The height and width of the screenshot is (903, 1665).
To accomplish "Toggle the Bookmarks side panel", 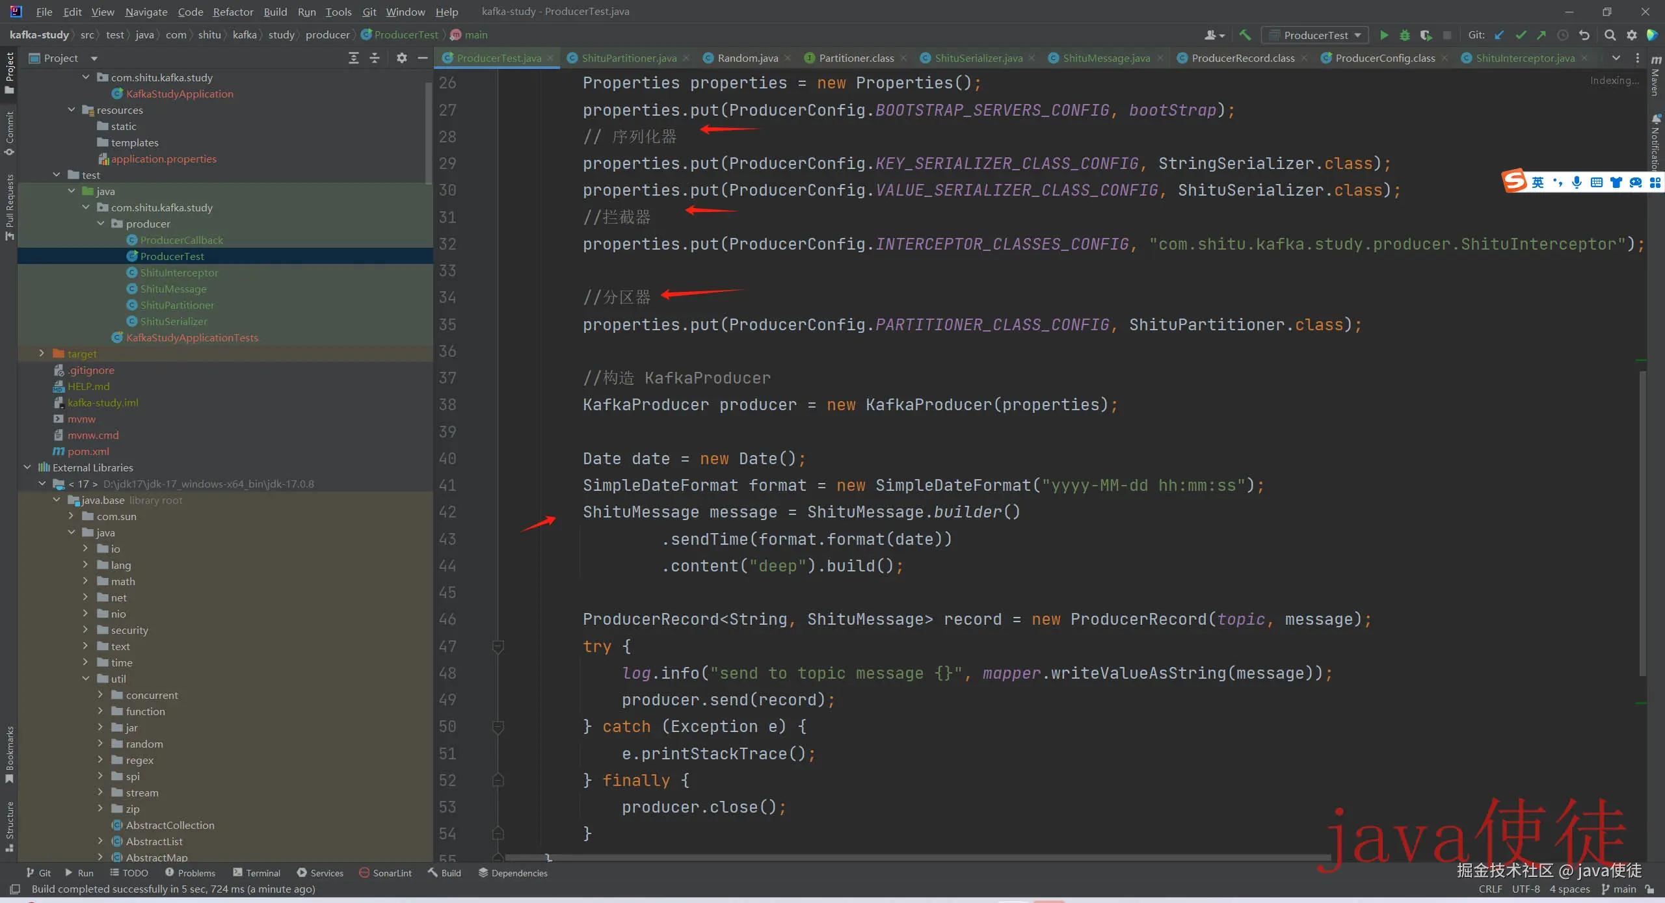I will point(9,753).
